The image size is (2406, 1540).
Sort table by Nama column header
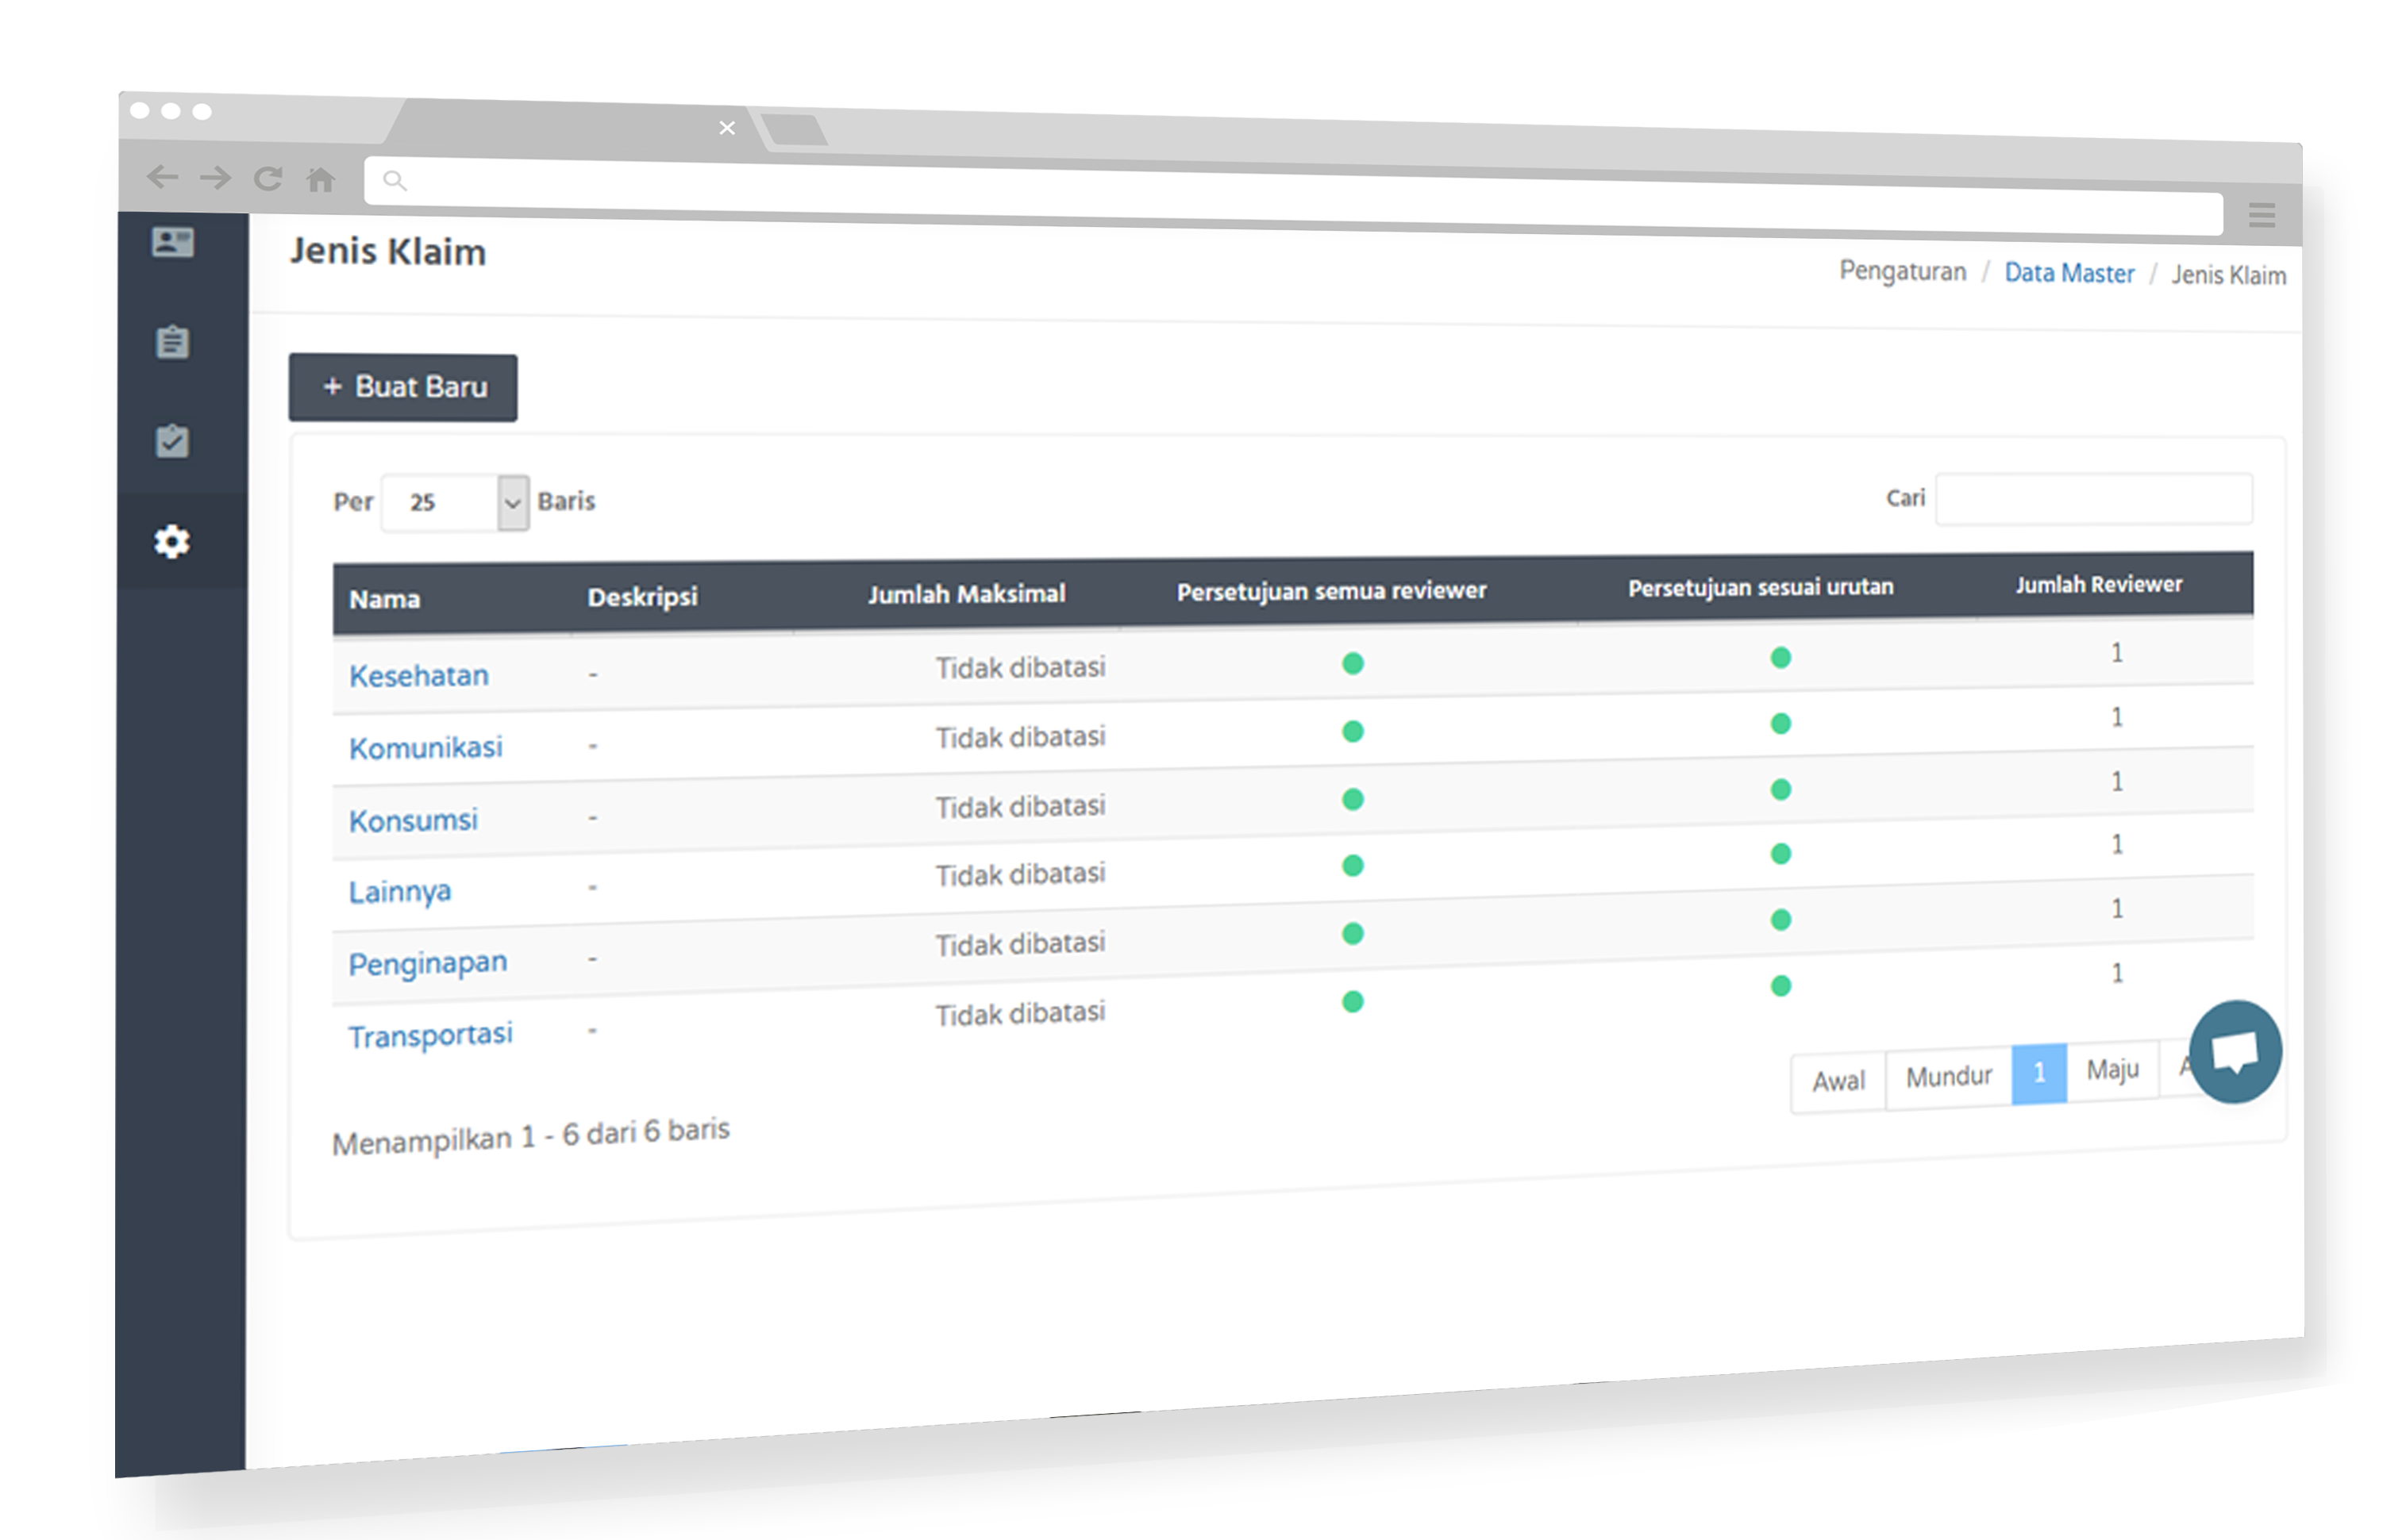(x=385, y=599)
